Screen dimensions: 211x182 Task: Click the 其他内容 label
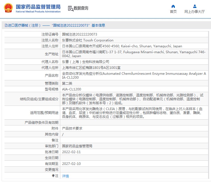click(52, 134)
